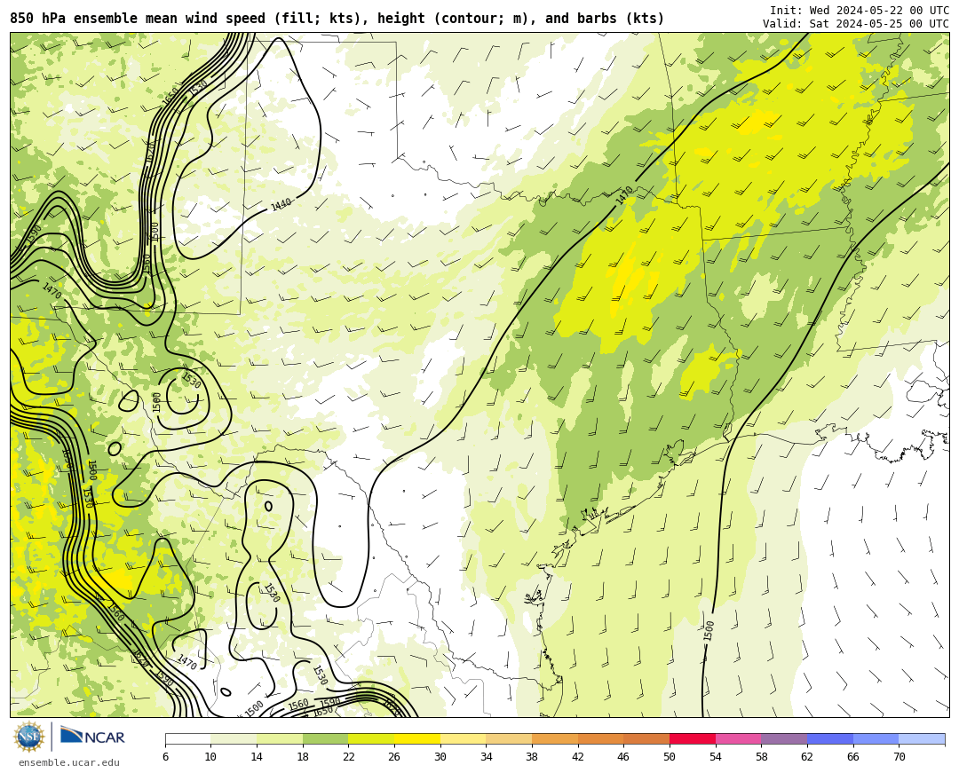Viewport: 959px width, 773px height.
Task: Click the 14–18 kts colorbar segment
Action: (x=280, y=739)
